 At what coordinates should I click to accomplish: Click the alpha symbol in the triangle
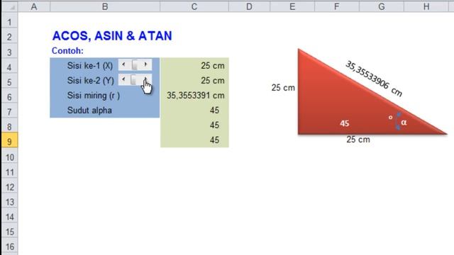point(404,123)
